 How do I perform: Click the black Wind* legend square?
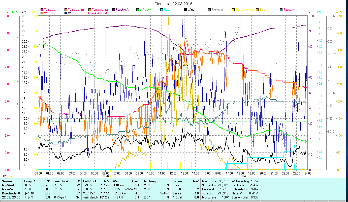coord(186,10)
